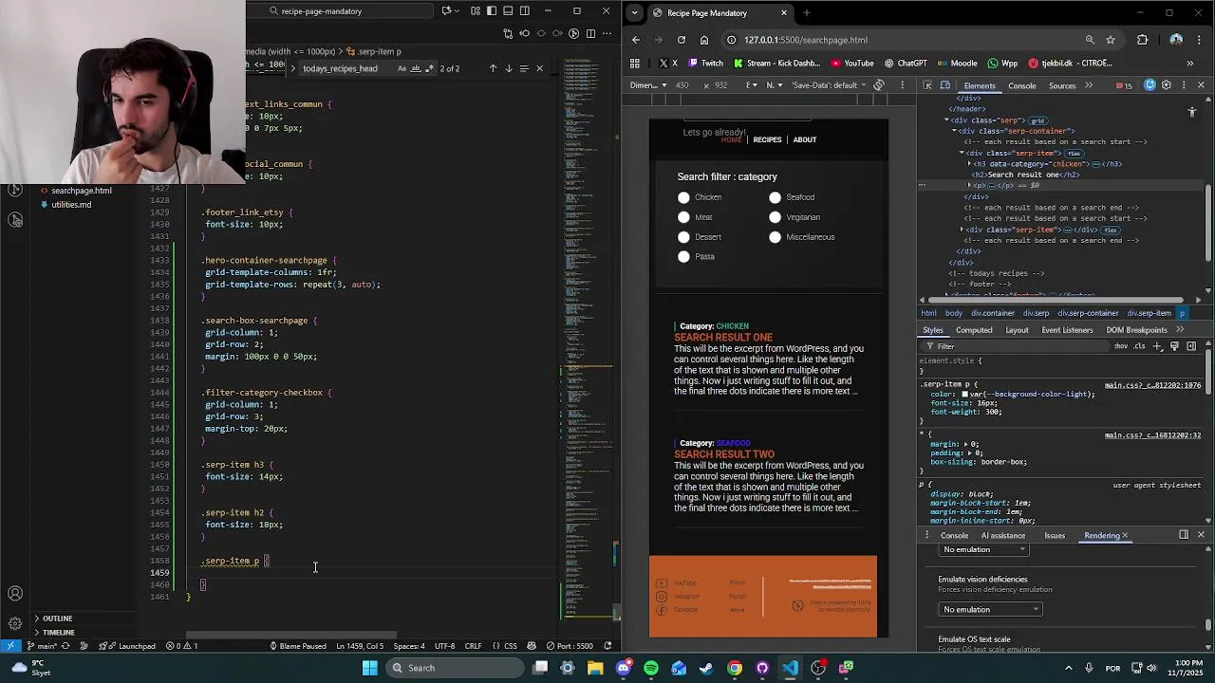The width and height of the screenshot is (1215, 683).
Task: Open Chrome Extensions puzzle icon
Action: (x=1142, y=40)
